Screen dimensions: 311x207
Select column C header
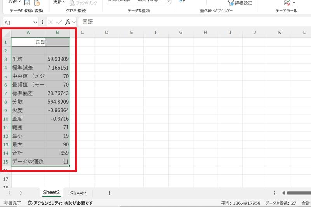(82, 33)
